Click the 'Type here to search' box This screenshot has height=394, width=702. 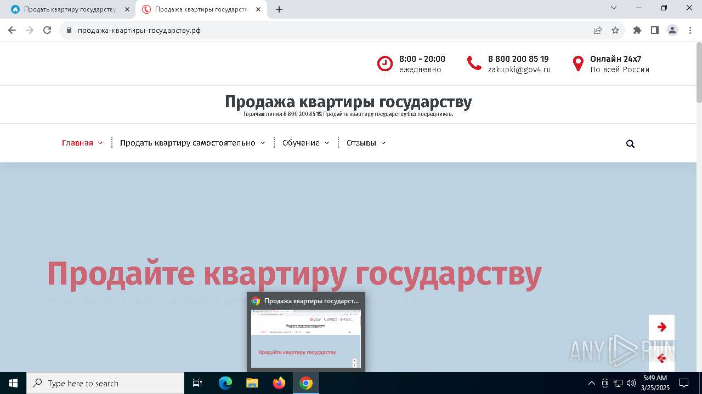click(105, 383)
